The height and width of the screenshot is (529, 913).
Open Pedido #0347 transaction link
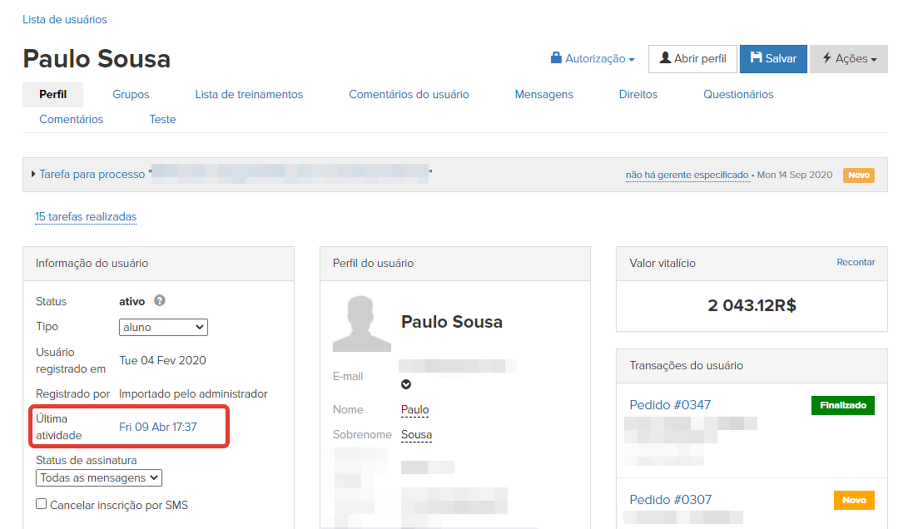(670, 405)
